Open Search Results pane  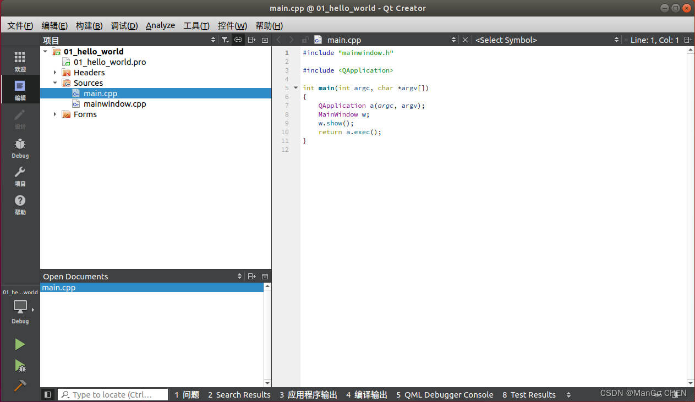[239, 394]
